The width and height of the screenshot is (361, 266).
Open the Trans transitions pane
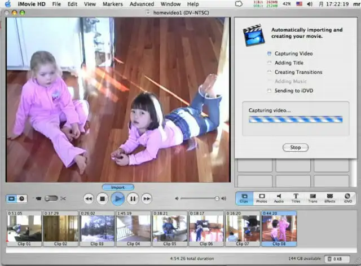coord(313,198)
